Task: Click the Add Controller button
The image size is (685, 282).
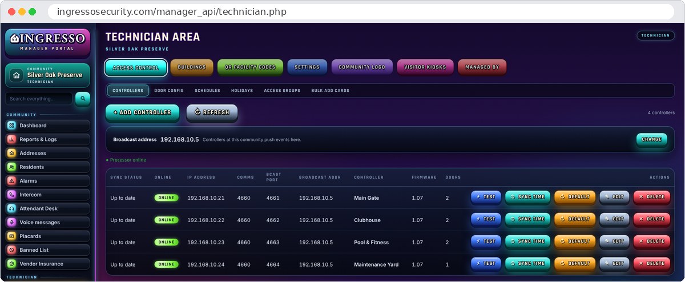Action: pyautogui.click(x=143, y=112)
